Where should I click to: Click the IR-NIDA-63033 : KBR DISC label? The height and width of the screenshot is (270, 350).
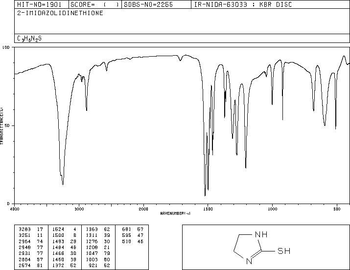click(243, 4)
